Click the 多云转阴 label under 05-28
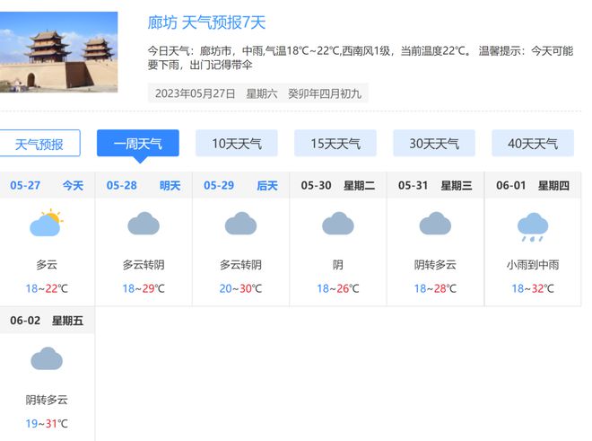Screen dimensions: 592x441 [x=144, y=265]
